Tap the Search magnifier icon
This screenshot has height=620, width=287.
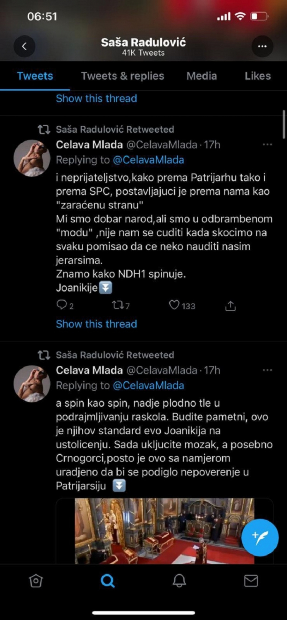[107, 581]
